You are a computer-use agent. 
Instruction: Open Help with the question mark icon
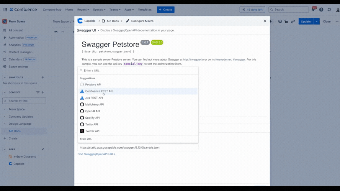point(321,9)
